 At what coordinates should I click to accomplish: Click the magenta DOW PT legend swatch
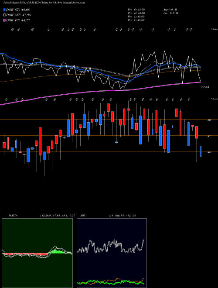(x=4, y=20)
